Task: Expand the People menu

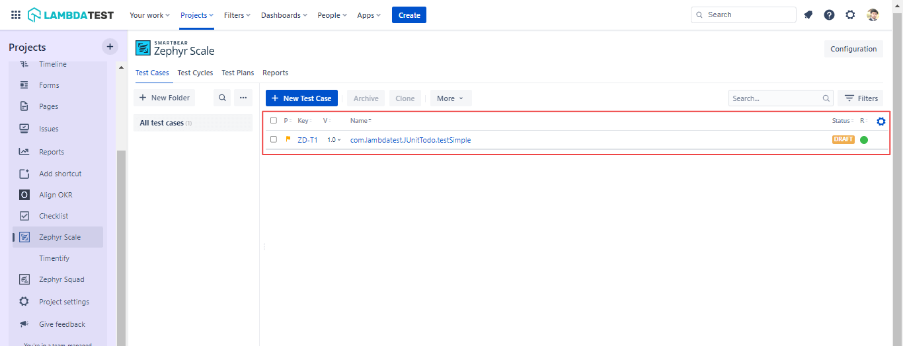Action: coord(333,15)
